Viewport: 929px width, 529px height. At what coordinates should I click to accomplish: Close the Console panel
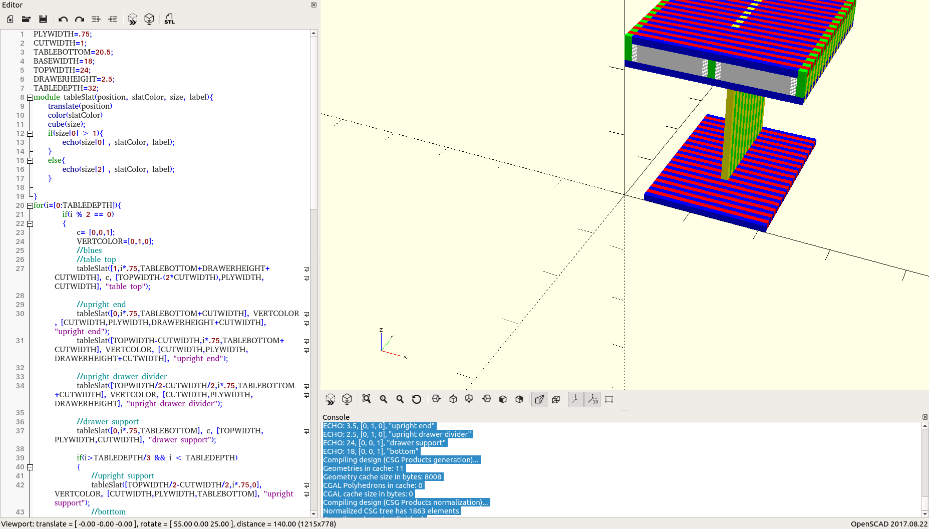(925, 417)
